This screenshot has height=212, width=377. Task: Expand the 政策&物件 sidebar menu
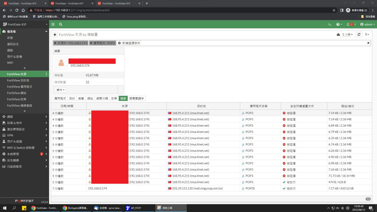click(25, 123)
